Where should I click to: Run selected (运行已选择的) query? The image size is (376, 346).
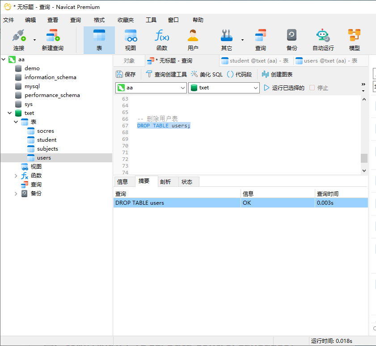[x=284, y=88]
